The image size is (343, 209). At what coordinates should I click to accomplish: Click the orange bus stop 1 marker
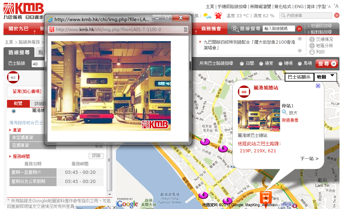point(266,198)
